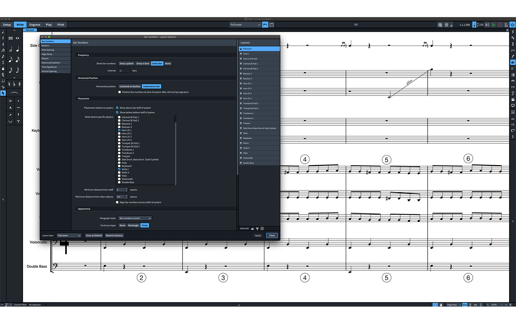This screenshot has height=324, width=516.
Task: Enable the marquee selection tool
Action: 435,305
